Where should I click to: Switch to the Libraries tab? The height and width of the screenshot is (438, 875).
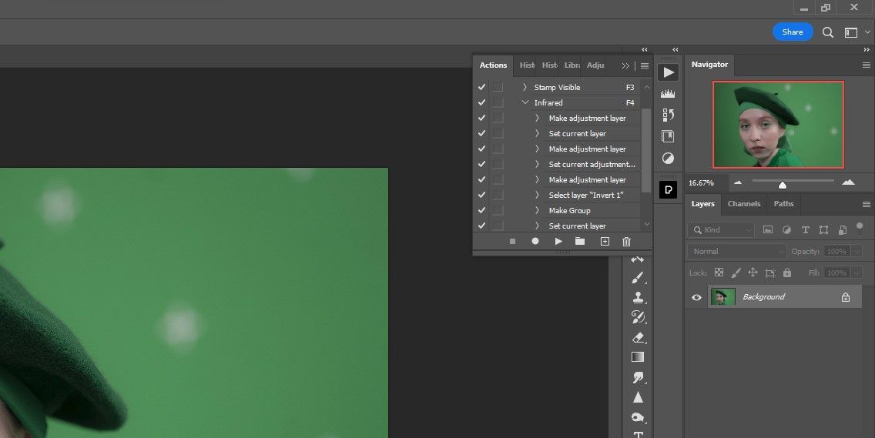click(x=572, y=65)
